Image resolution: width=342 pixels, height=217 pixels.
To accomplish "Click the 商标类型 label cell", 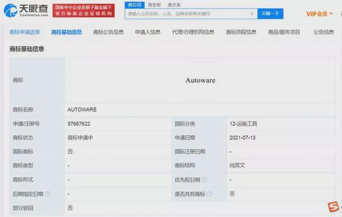I will (37, 165).
